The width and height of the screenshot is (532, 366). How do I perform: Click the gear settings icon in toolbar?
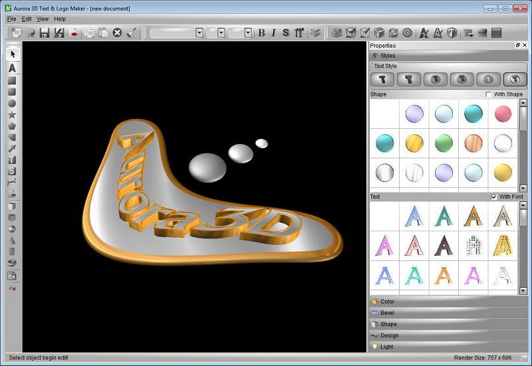click(407, 33)
